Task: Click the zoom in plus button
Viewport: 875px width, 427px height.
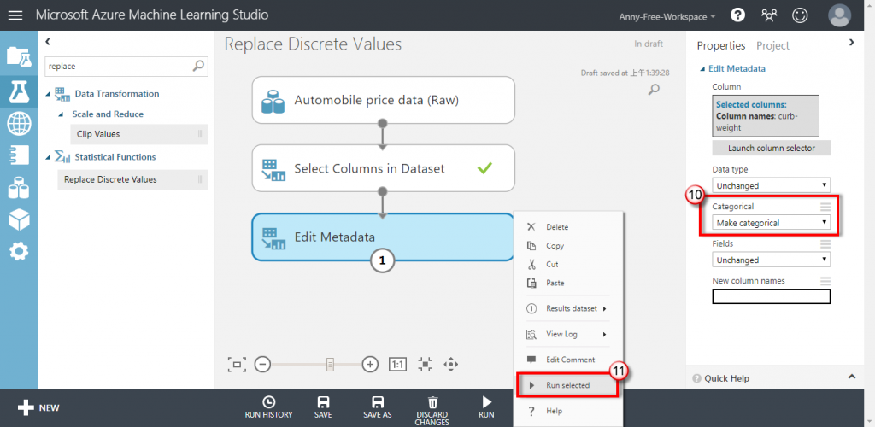Action: pyautogui.click(x=370, y=365)
